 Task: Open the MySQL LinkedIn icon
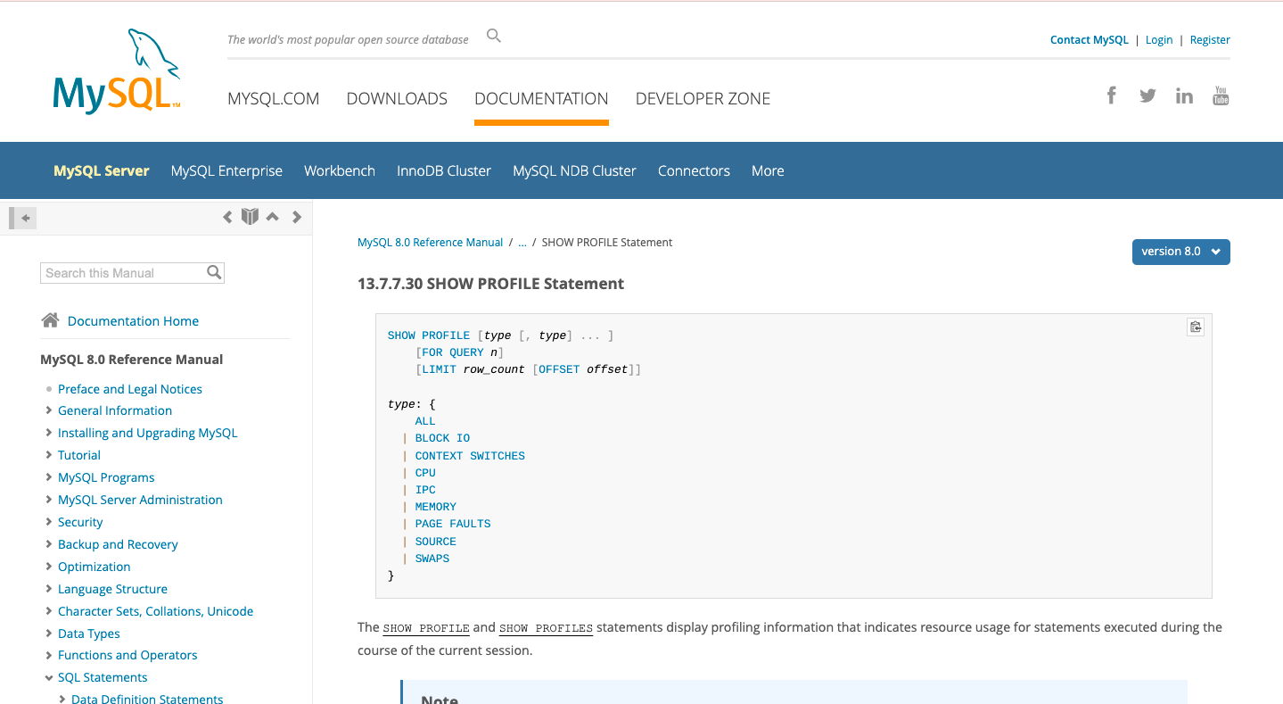coord(1184,95)
